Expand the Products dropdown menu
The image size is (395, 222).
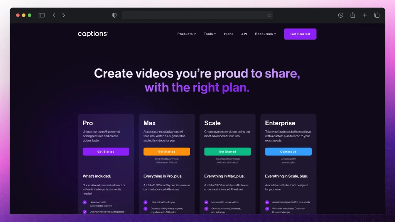click(x=187, y=34)
